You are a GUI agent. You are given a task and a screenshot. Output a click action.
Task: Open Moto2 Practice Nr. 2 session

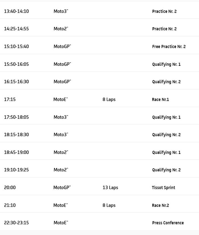click(x=164, y=29)
